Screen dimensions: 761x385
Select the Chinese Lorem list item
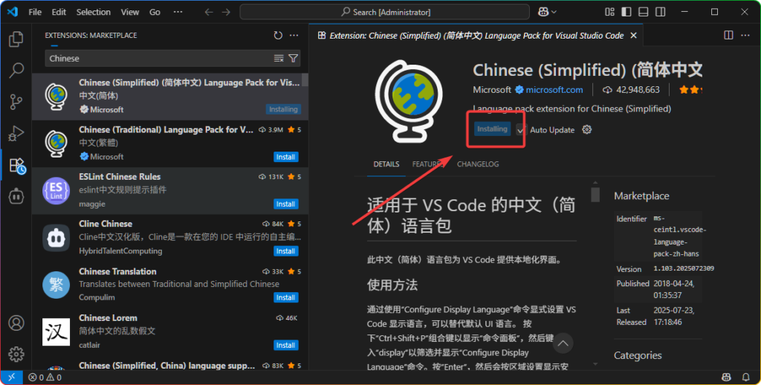click(170, 332)
